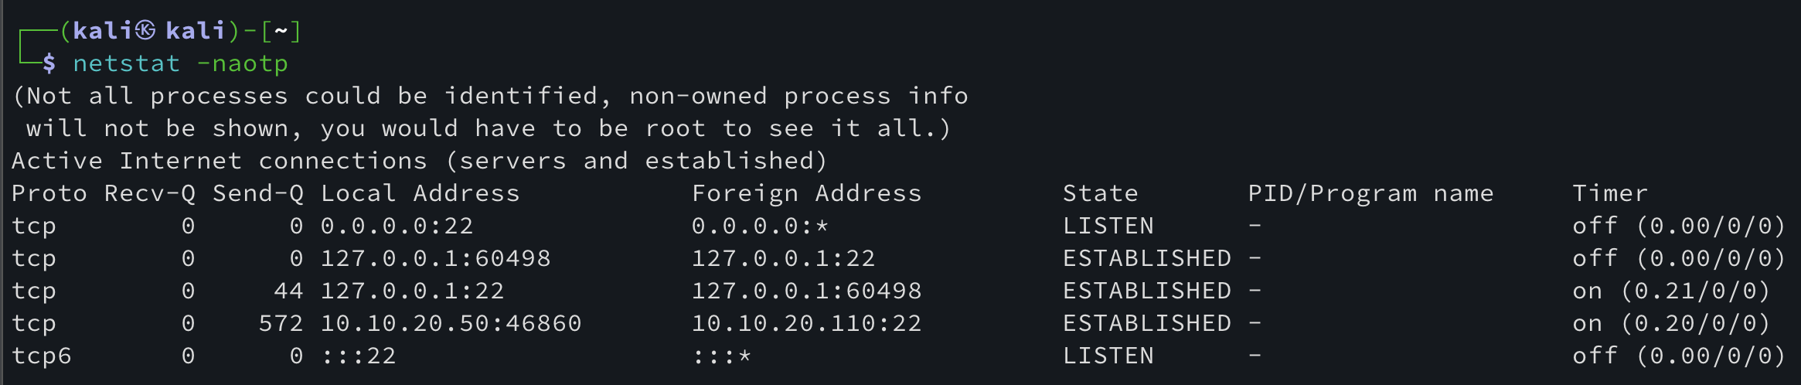The width and height of the screenshot is (1801, 385).
Task: Click the typed netstat -naotp command
Action: (x=180, y=63)
